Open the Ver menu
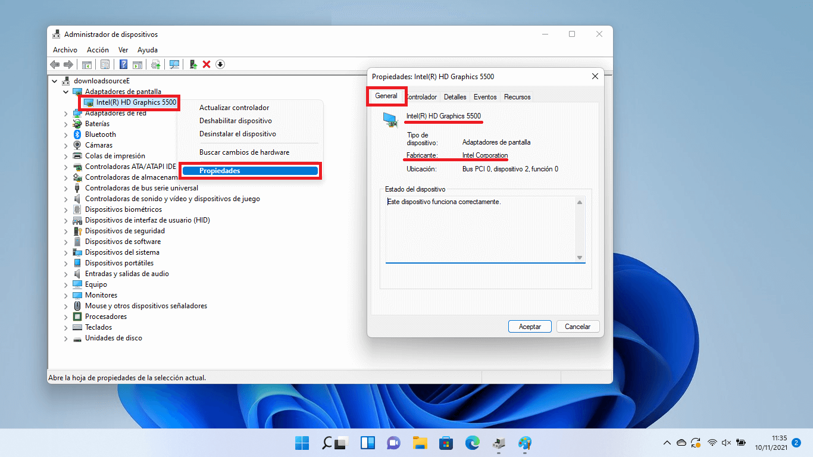Image resolution: width=813 pixels, height=457 pixels. [123, 50]
